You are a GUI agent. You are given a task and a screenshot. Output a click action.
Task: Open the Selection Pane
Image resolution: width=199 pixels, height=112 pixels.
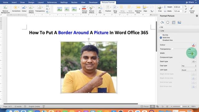tap(138, 9)
